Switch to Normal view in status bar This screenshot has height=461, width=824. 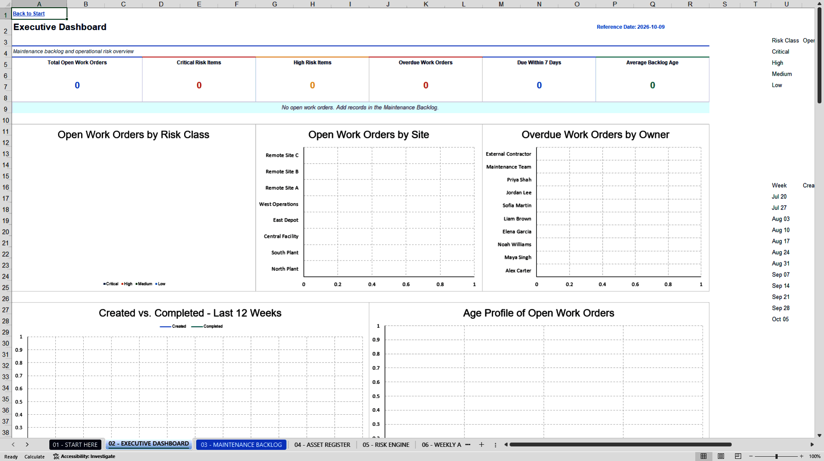(x=703, y=456)
